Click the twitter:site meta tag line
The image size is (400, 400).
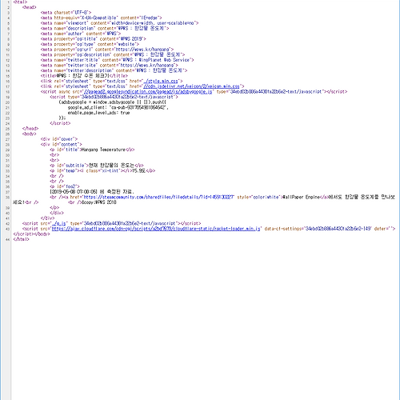[x=109, y=66]
